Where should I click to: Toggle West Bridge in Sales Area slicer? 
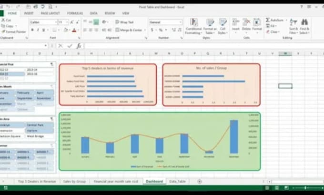(x=40, y=136)
